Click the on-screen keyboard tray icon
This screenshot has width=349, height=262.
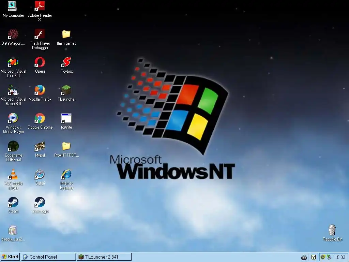[304, 257]
